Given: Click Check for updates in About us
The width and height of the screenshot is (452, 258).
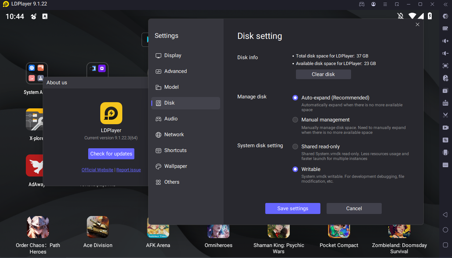Looking at the screenshot, I should pyautogui.click(x=111, y=154).
